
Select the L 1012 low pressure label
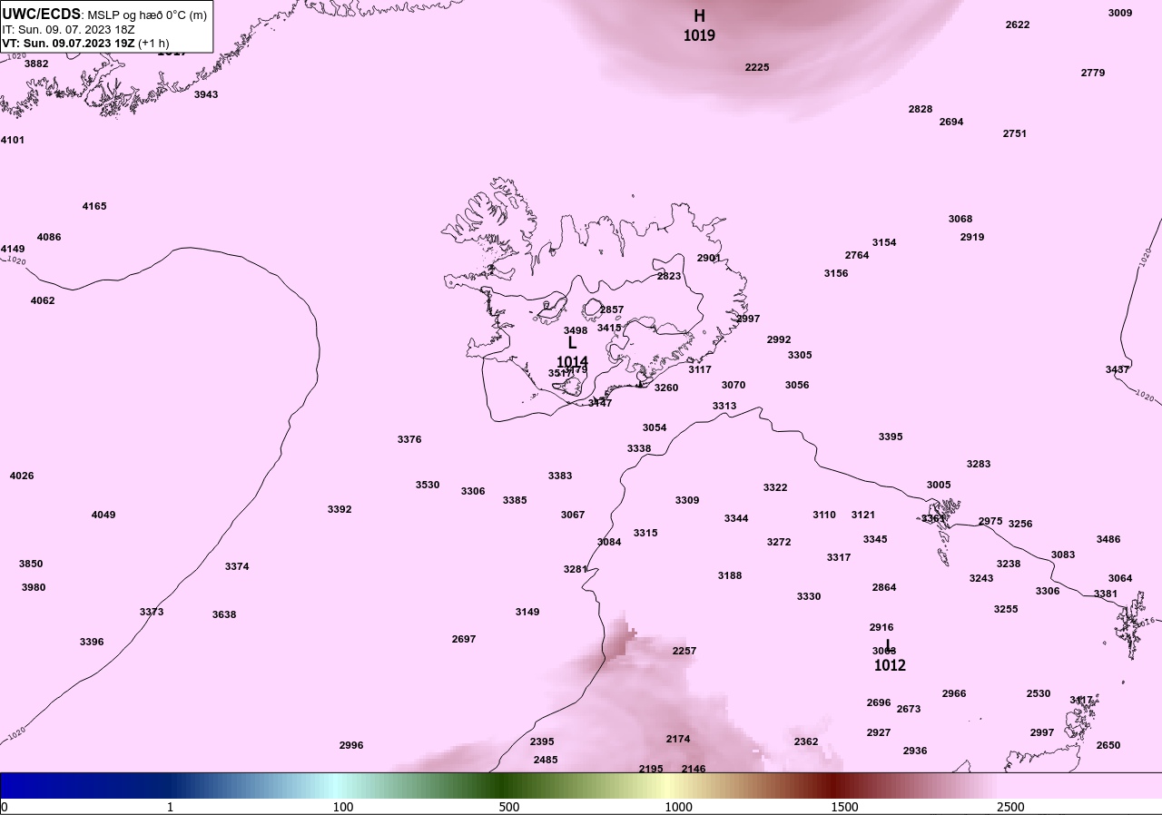[x=890, y=655]
